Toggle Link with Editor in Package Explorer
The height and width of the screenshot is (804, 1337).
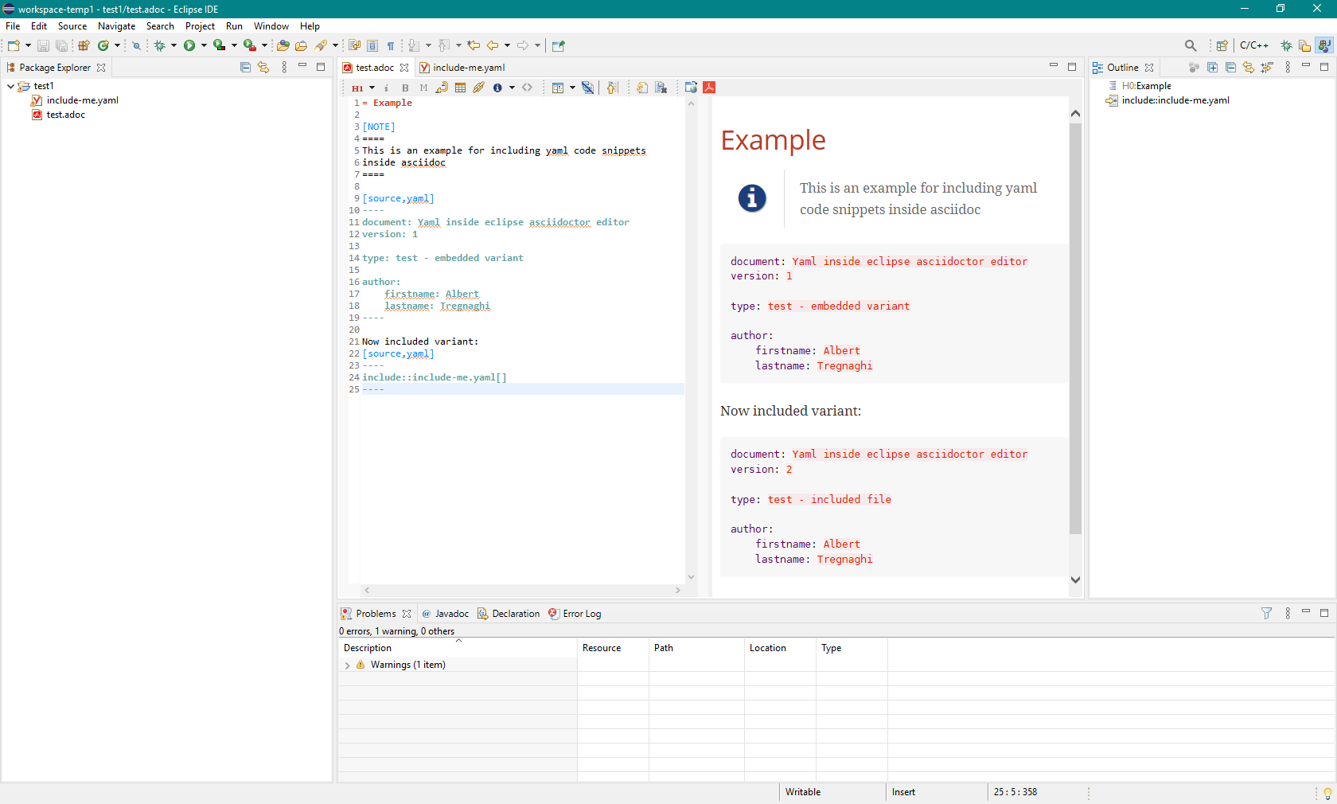(x=263, y=68)
